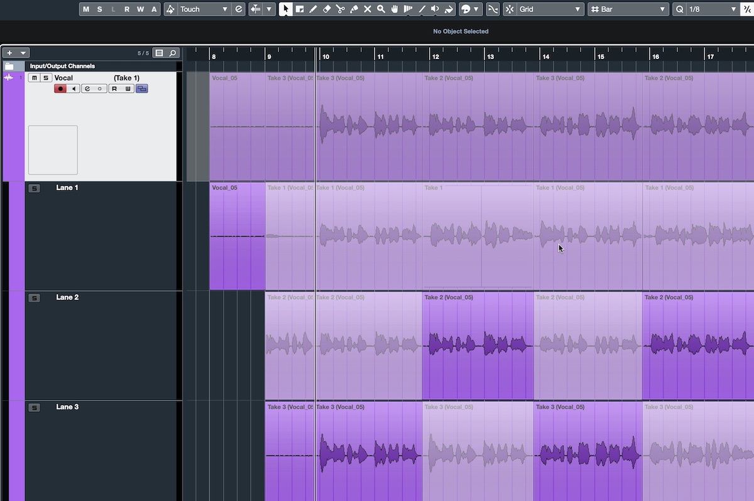Toggle Snap to Zero Crossing
Screen dimensions: 754x501
click(x=493, y=9)
